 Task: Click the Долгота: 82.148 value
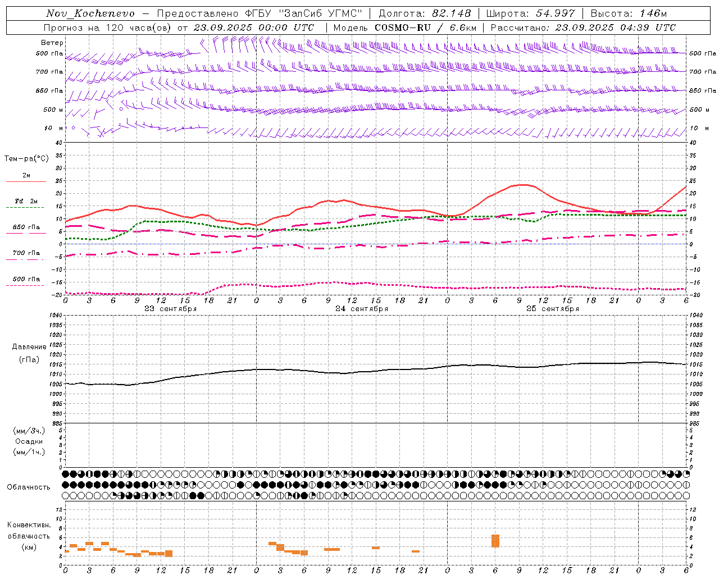[x=425, y=13]
